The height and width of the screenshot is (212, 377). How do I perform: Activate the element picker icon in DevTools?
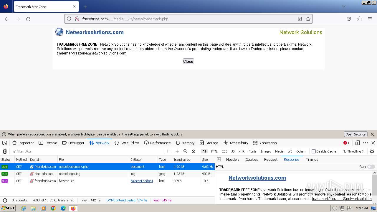5,143
